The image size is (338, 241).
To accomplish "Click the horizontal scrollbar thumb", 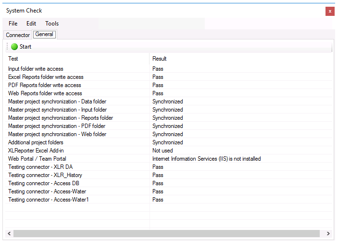I will pyautogui.click(x=166, y=233).
